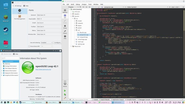Click the Design mode pencil icon
The width and height of the screenshot is (185, 104).
click(65, 21)
